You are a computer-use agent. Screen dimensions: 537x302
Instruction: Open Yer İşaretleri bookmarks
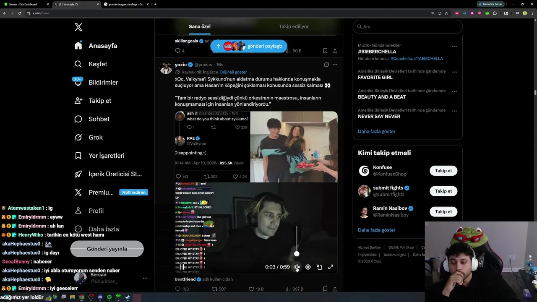pyautogui.click(x=99, y=156)
